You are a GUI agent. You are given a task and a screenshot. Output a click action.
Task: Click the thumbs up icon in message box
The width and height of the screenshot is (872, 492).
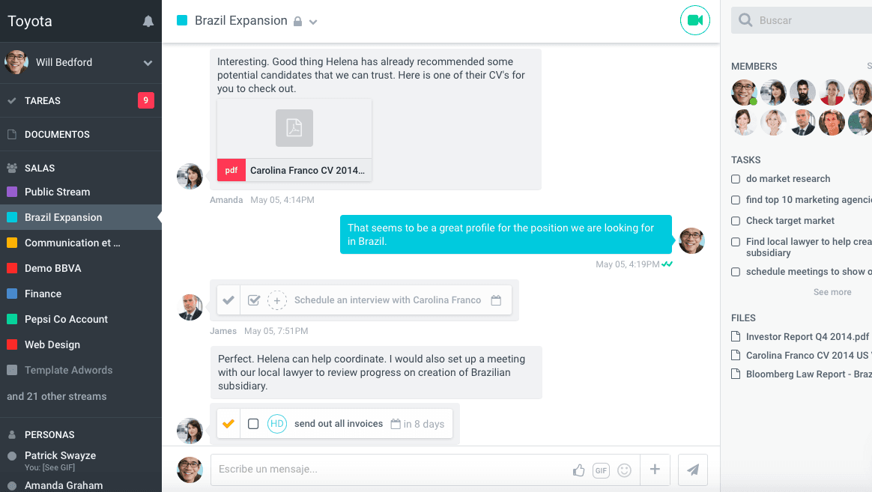pos(578,470)
